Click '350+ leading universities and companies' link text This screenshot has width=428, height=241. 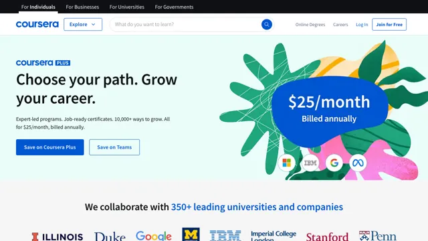pos(257,207)
